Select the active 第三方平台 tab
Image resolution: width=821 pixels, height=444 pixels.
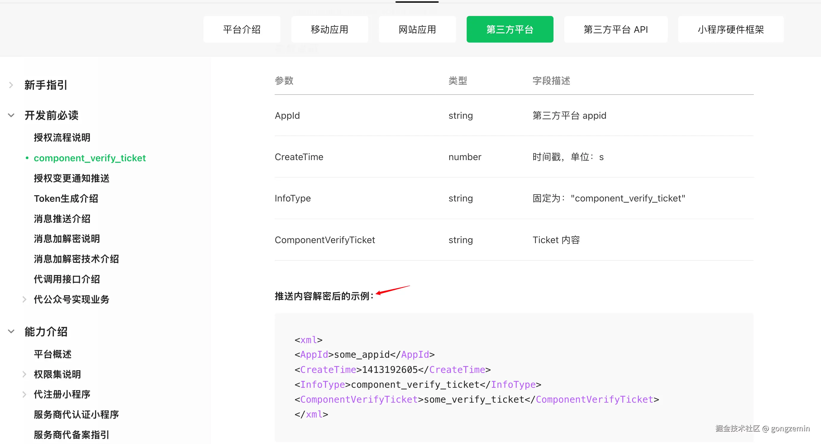coord(510,29)
